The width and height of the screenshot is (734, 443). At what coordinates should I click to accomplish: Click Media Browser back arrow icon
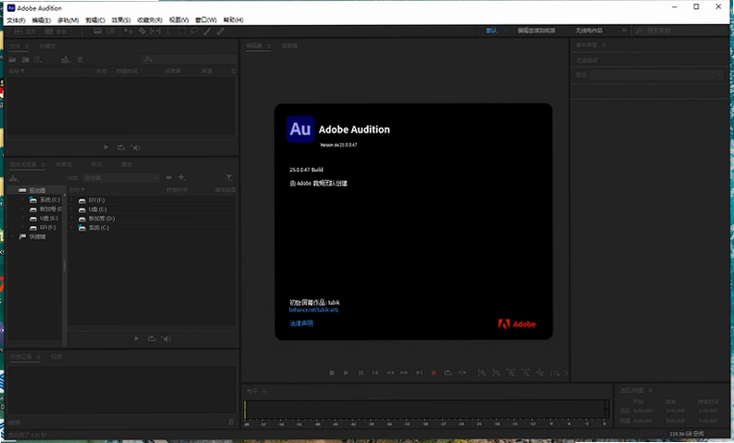click(x=169, y=178)
